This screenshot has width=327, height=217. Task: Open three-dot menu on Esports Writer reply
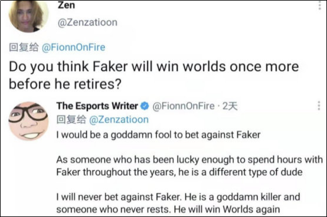319,106
